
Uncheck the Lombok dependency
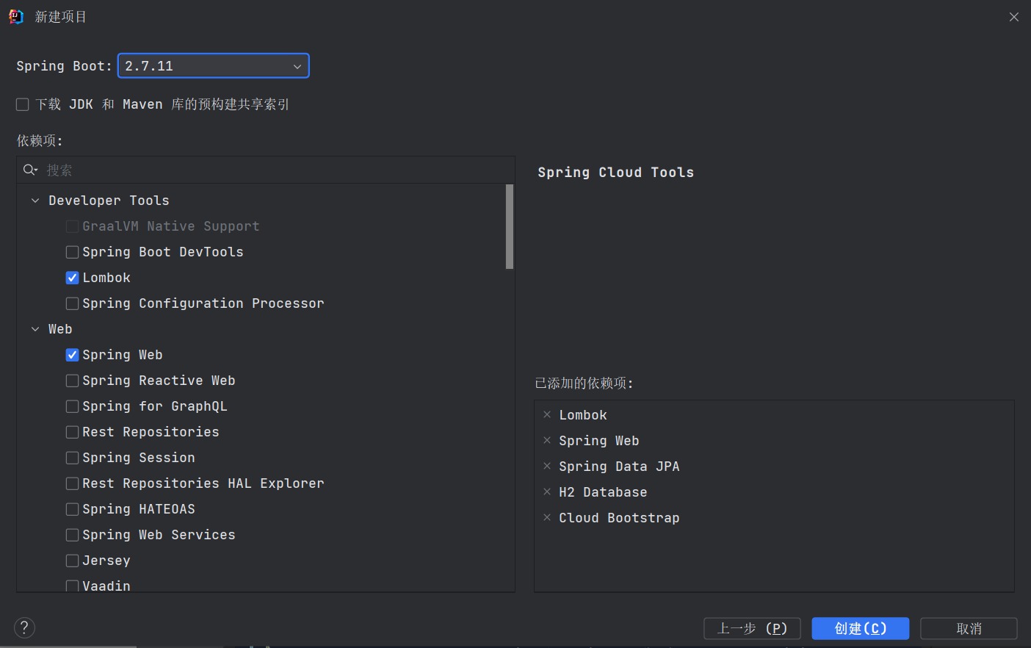(x=72, y=278)
